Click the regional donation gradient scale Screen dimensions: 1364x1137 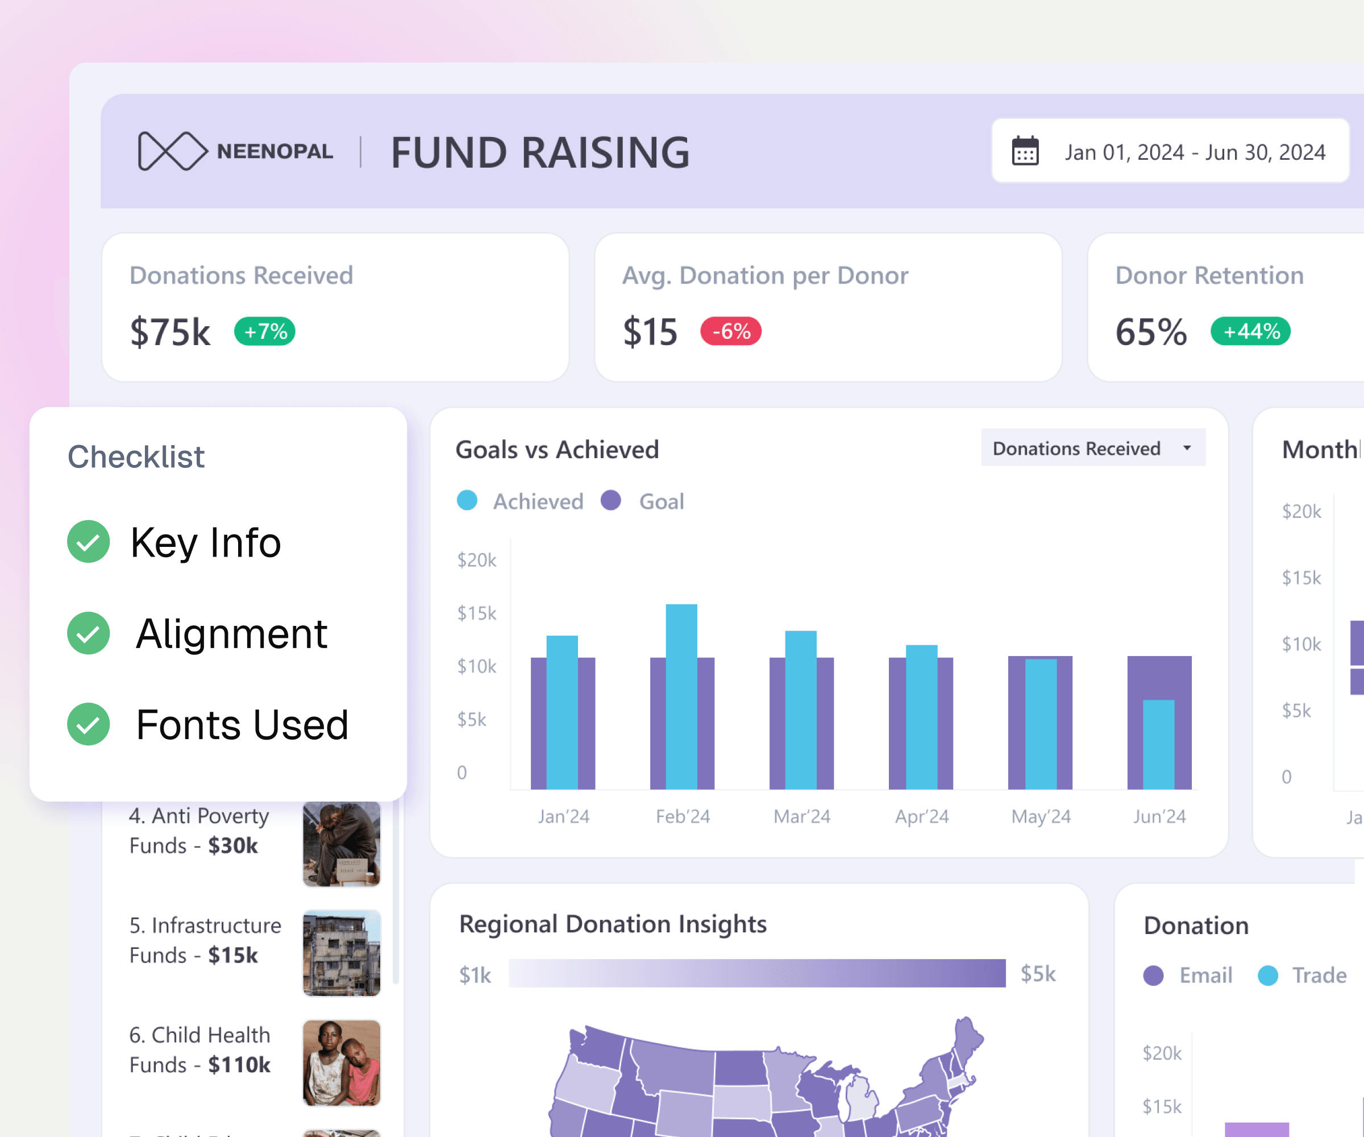pos(758,973)
